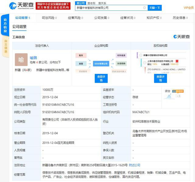Image resolution: width=195 pixels, height=182 pixels.
Task: Click the registered address text
Action: click(85, 165)
